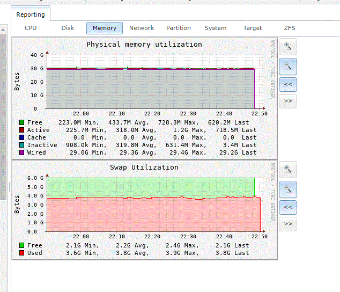Click the green Free legend swatch in Physical memory
This screenshot has width=340, height=292.
[21, 122]
